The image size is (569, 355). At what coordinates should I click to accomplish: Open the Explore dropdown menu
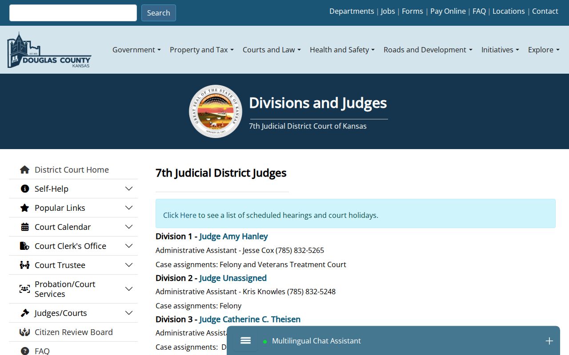[x=544, y=50]
